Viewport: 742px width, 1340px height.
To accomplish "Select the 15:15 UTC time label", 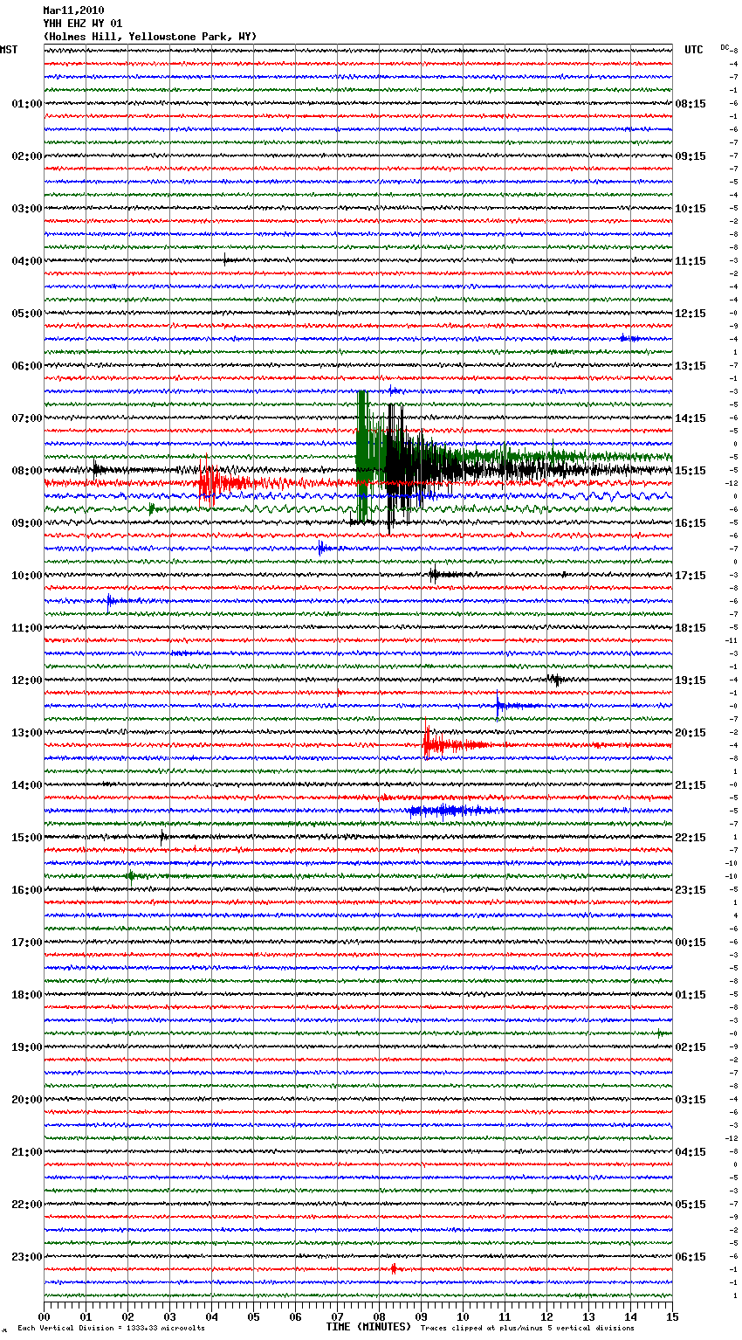I will tap(690, 471).
